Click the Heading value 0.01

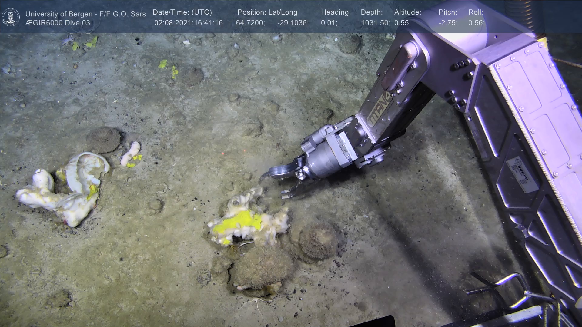point(329,23)
